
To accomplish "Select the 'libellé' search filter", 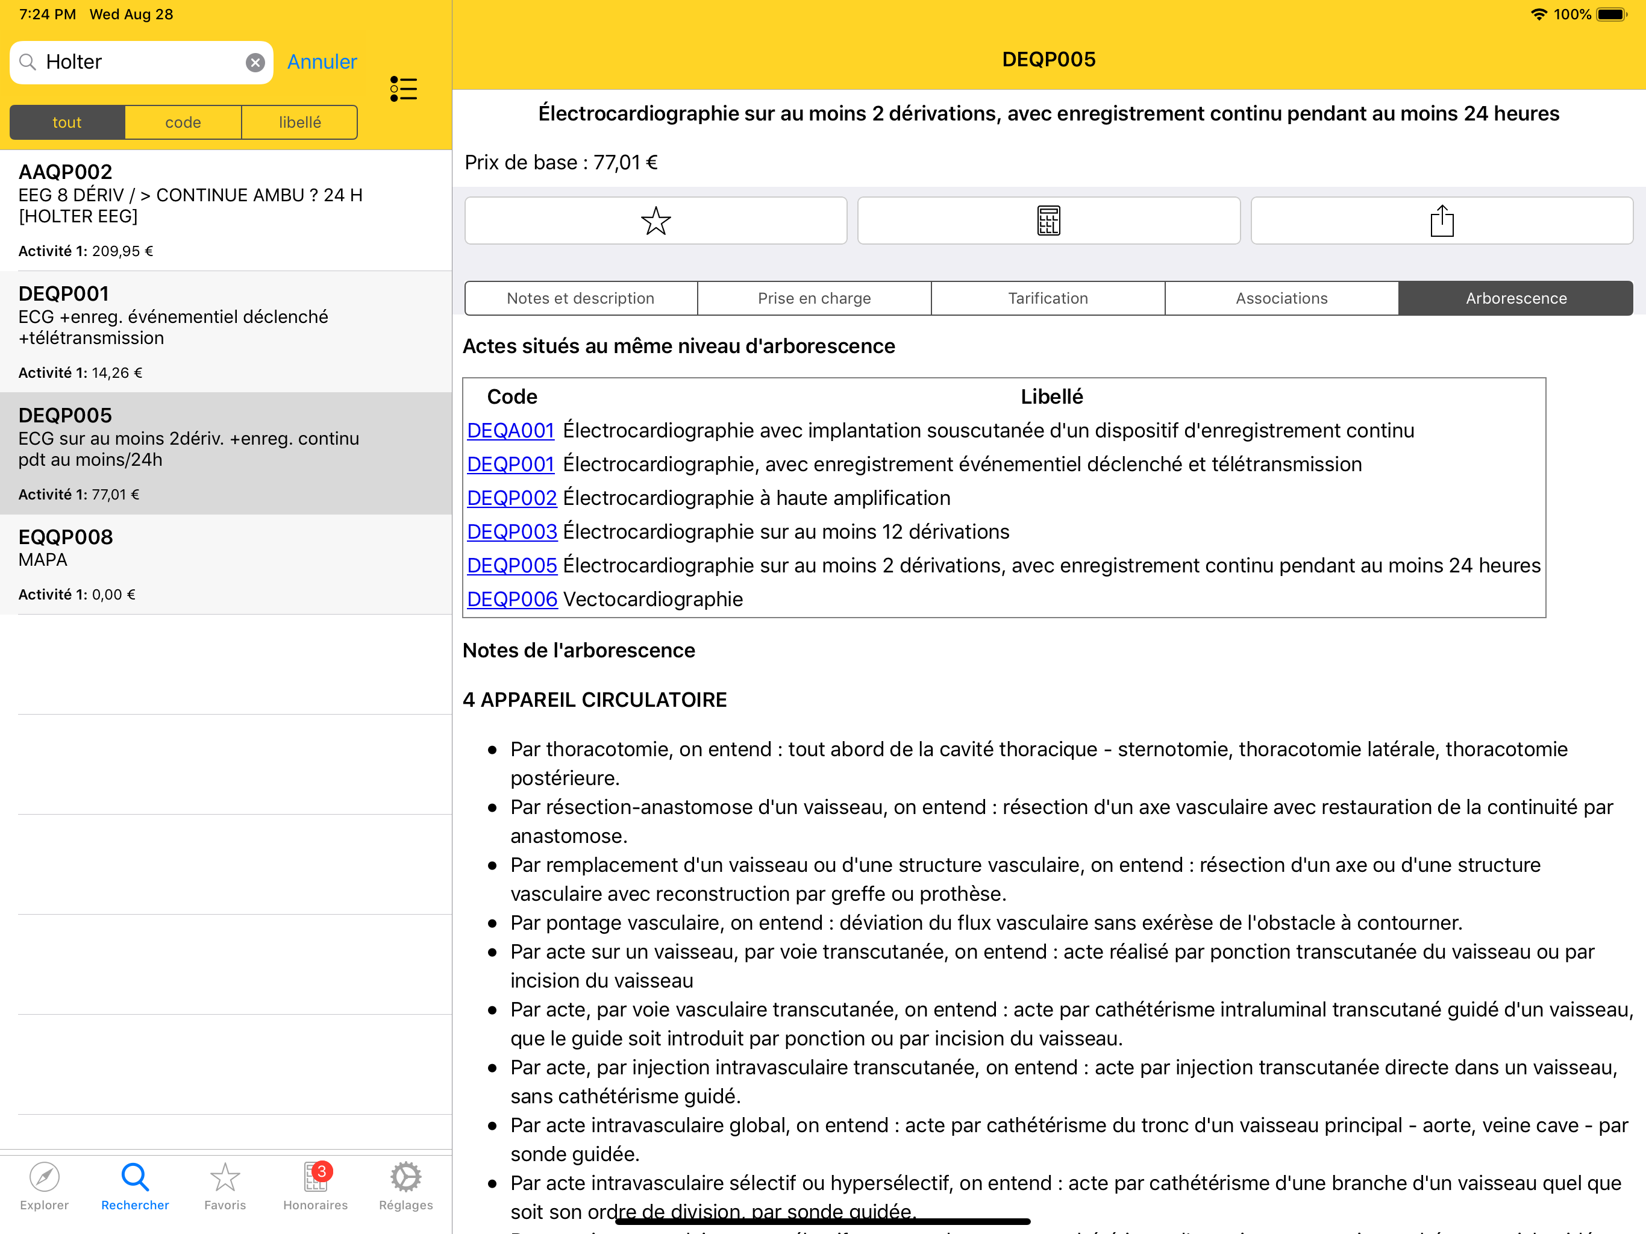I will pyautogui.click(x=300, y=123).
